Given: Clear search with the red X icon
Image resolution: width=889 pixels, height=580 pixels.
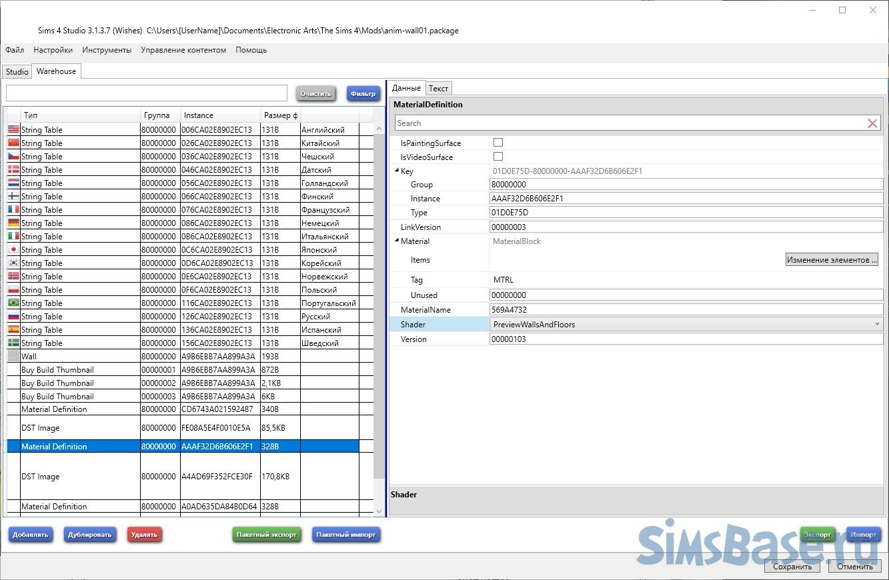Looking at the screenshot, I should coord(872,123).
